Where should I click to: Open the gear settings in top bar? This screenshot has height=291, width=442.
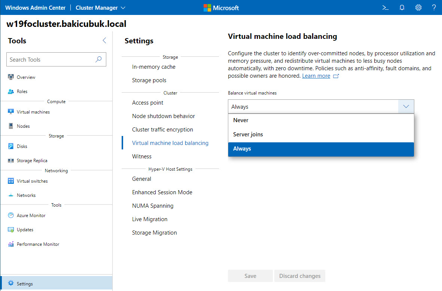pyautogui.click(x=418, y=7)
